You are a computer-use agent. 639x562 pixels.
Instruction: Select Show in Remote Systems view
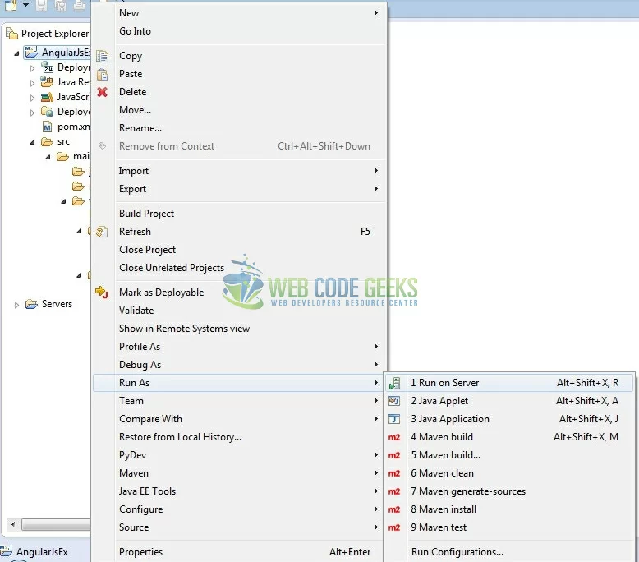click(240, 329)
